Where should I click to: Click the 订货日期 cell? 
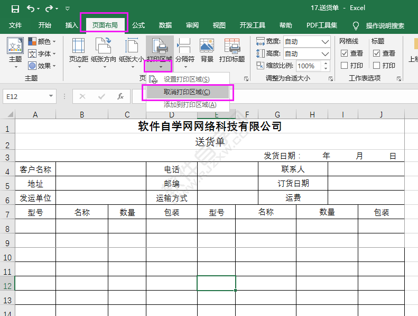[x=293, y=183]
